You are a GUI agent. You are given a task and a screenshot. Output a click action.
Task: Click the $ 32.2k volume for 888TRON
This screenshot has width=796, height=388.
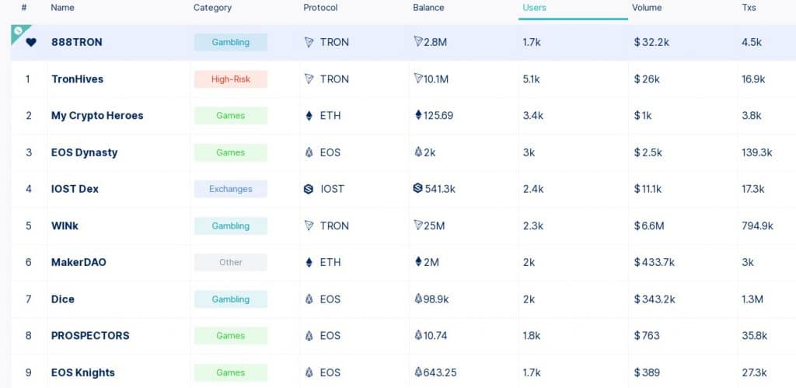(x=651, y=42)
